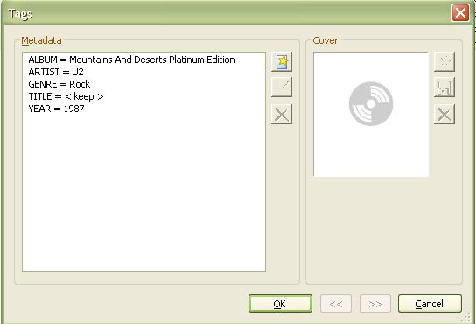Go to previous file with << button
Image resolution: width=476 pixels, height=324 pixels.
click(336, 303)
